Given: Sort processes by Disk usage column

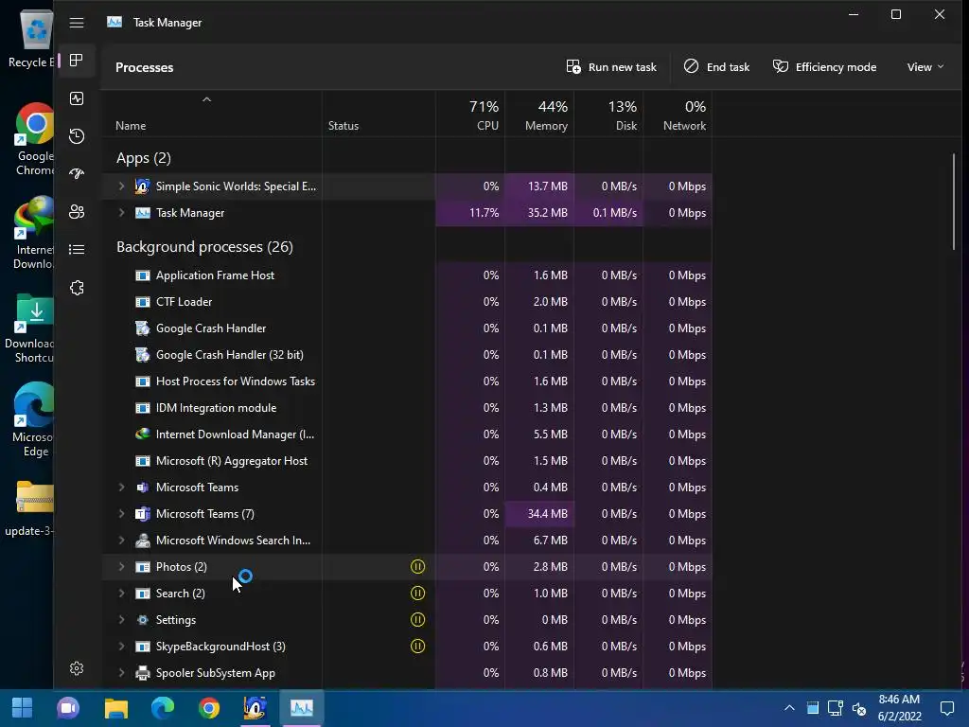Looking at the screenshot, I should click(608, 114).
